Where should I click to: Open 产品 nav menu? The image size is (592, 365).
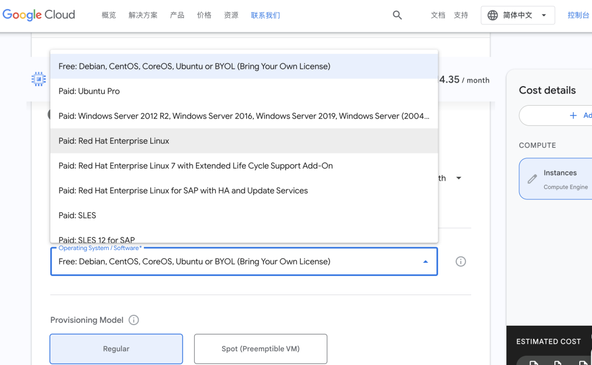point(177,15)
